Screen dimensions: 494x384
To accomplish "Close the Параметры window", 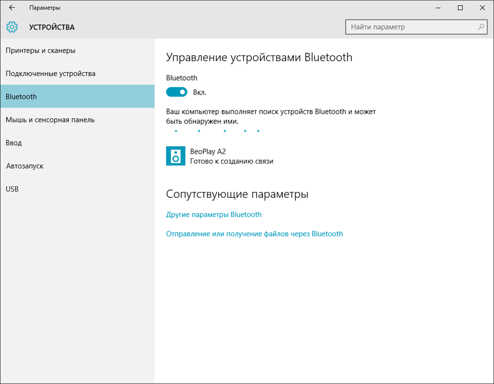I will click(x=482, y=8).
